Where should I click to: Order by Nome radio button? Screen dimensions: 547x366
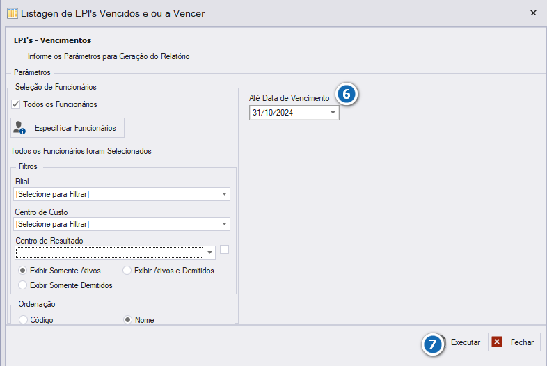point(127,319)
